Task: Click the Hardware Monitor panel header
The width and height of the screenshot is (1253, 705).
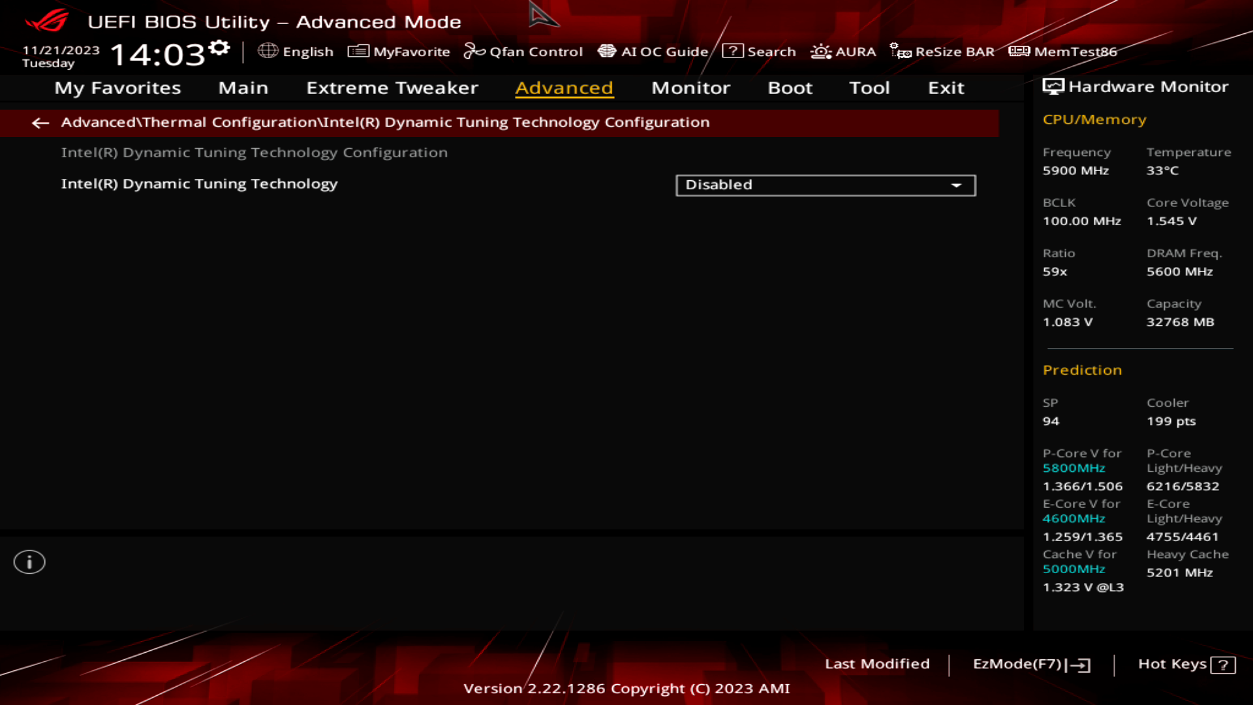Action: tap(1144, 86)
